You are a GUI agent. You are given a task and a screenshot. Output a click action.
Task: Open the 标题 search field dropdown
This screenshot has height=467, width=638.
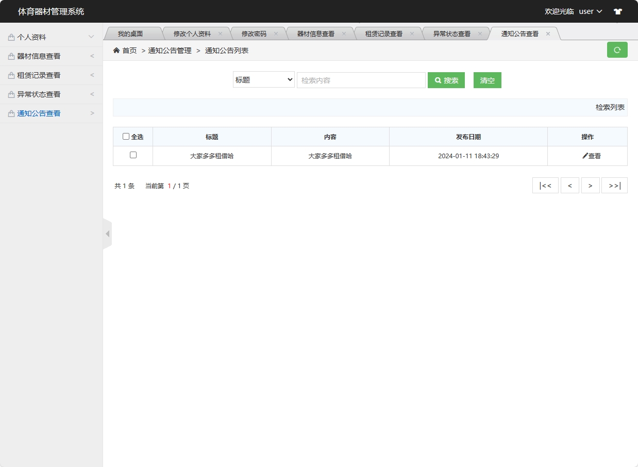coord(263,80)
